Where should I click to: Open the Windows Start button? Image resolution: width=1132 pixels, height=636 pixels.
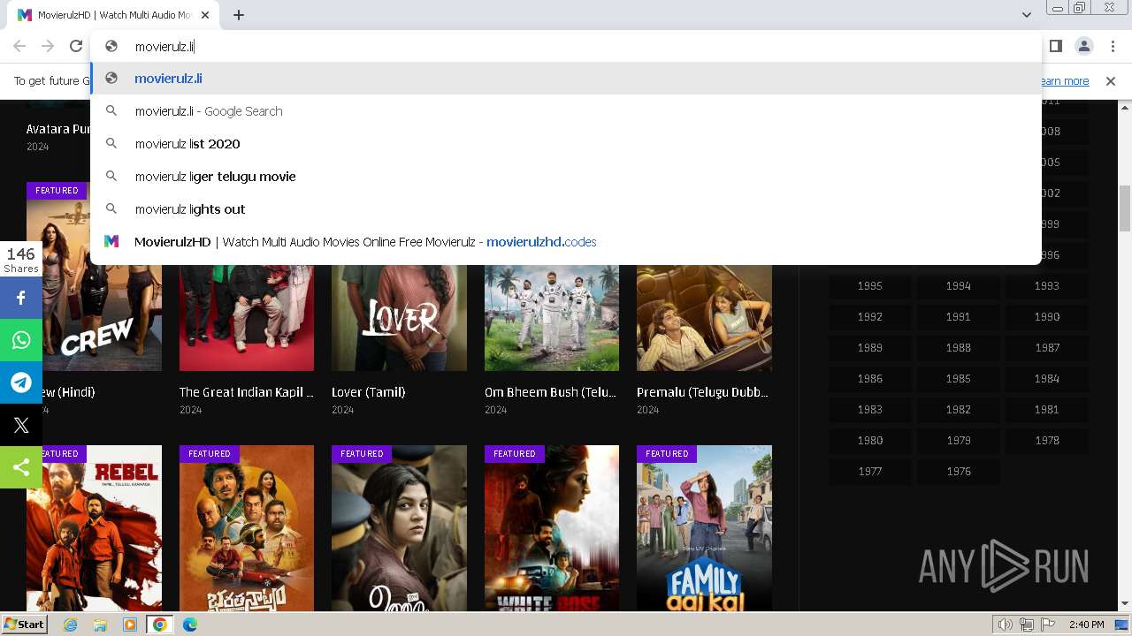click(x=24, y=625)
